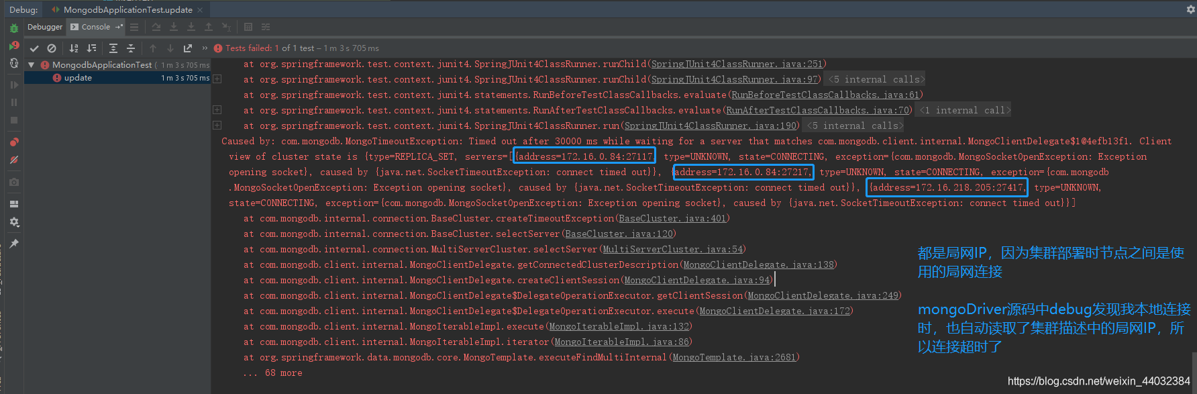Toggle Sort by Duration in the test toolbar

pyautogui.click(x=92, y=48)
